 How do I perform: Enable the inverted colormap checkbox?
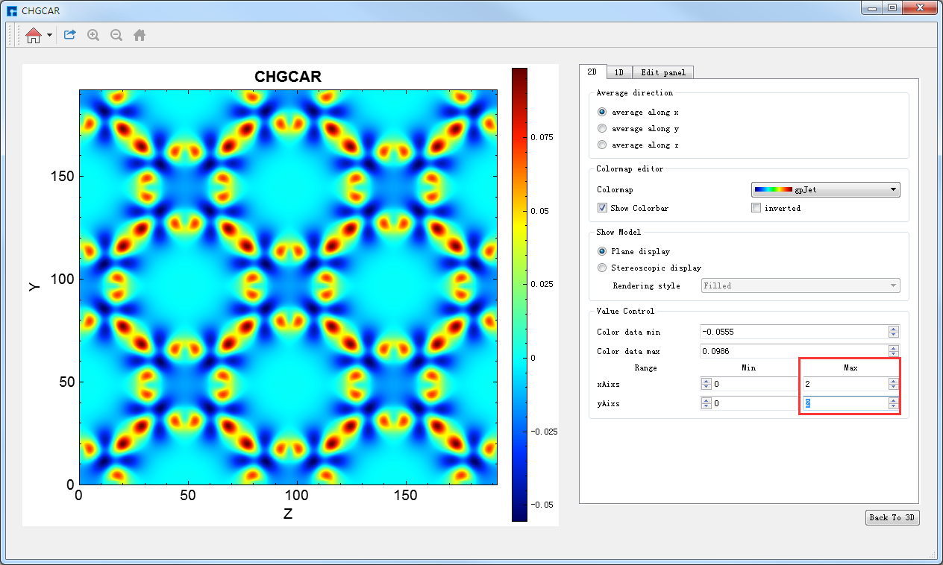pos(756,208)
